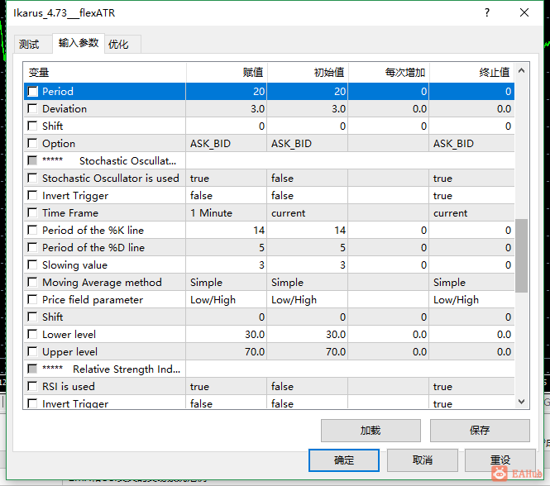This screenshot has height=486, width=550.
Task: Click the 每次增加 column header
Action: point(389,73)
